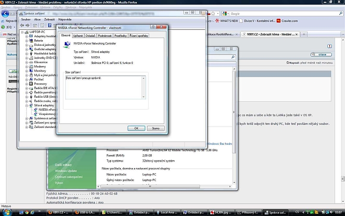Collapse the Síťové adaptéry node

point(27,105)
